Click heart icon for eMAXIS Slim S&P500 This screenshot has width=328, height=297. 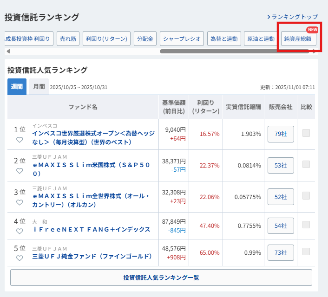(20, 171)
